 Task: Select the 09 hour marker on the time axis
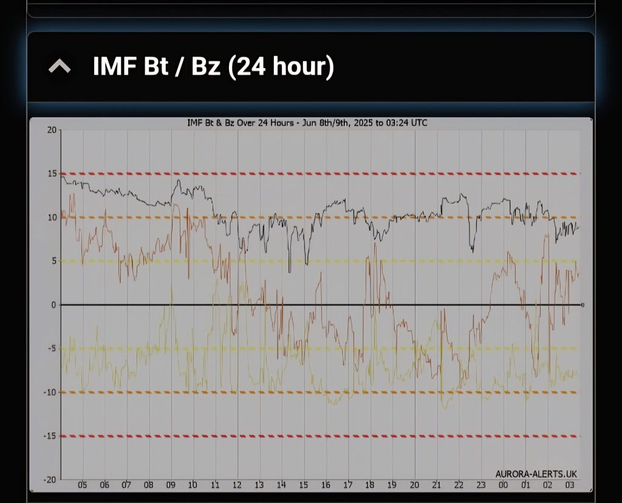[171, 485]
